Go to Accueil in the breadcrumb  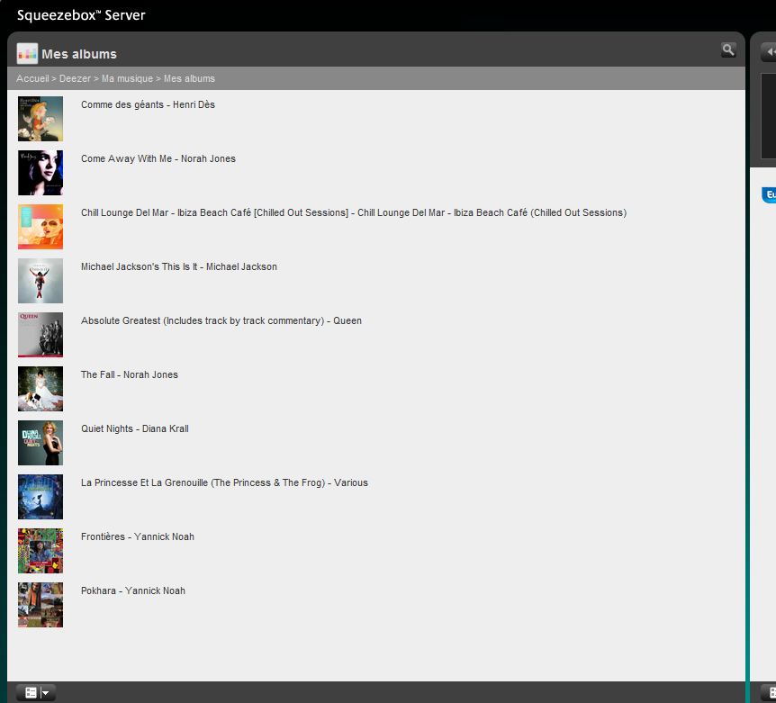(x=32, y=79)
